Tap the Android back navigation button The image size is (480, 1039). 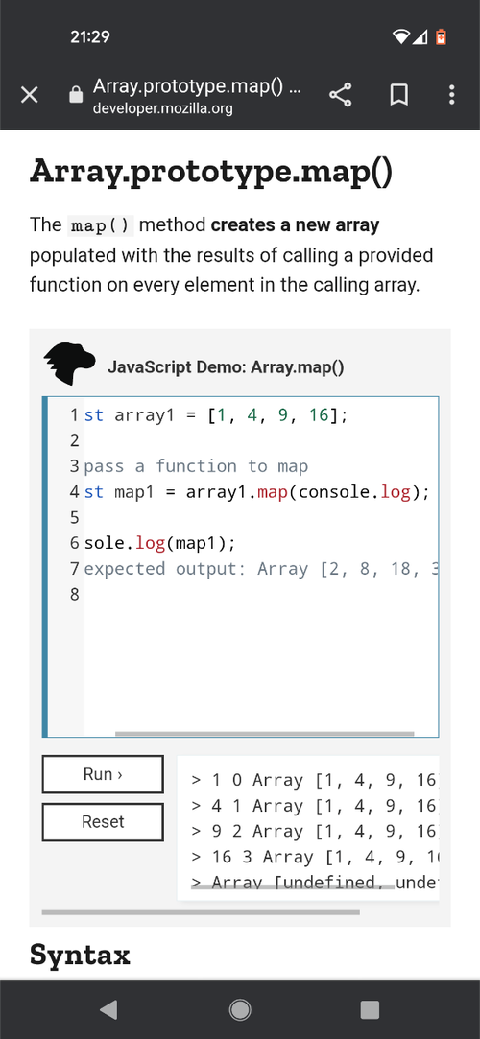[108, 1009]
